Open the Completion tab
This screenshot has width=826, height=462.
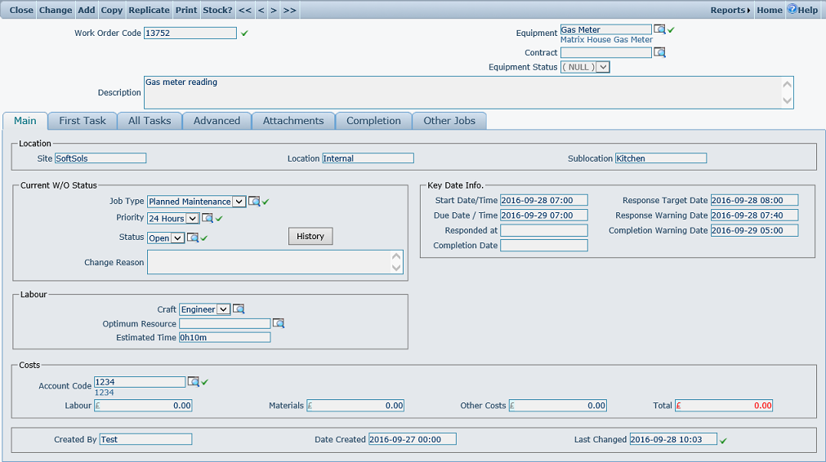[373, 121]
